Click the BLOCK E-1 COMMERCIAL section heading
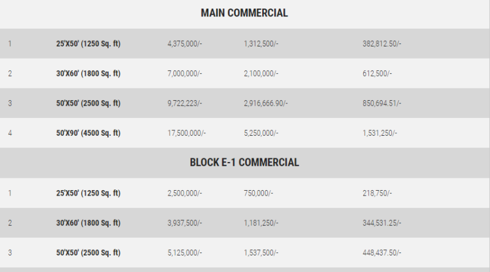Image resolution: width=490 pixels, height=272 pixels. tap(244, 163)
